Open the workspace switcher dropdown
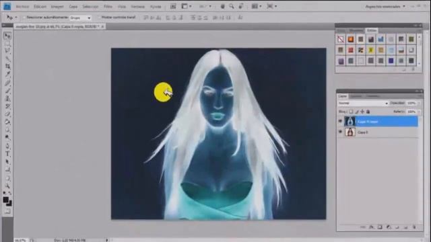Image resolution: width=431 pixels, height=242 pixels. pos(385,6)
